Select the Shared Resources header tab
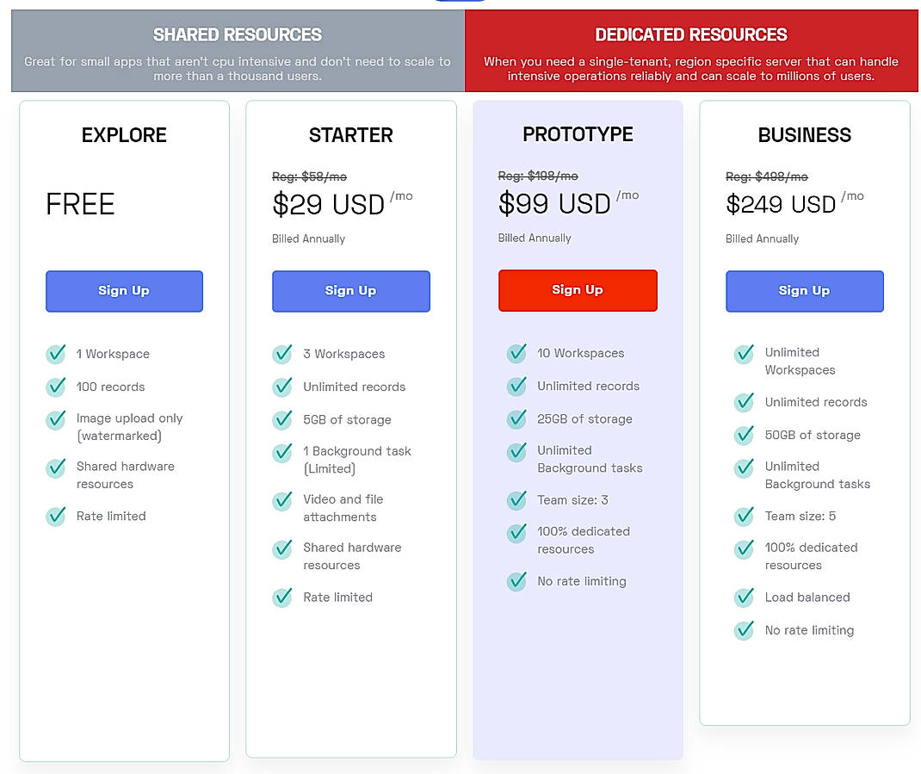Viewport: 921px width, 774px height. 238,51
